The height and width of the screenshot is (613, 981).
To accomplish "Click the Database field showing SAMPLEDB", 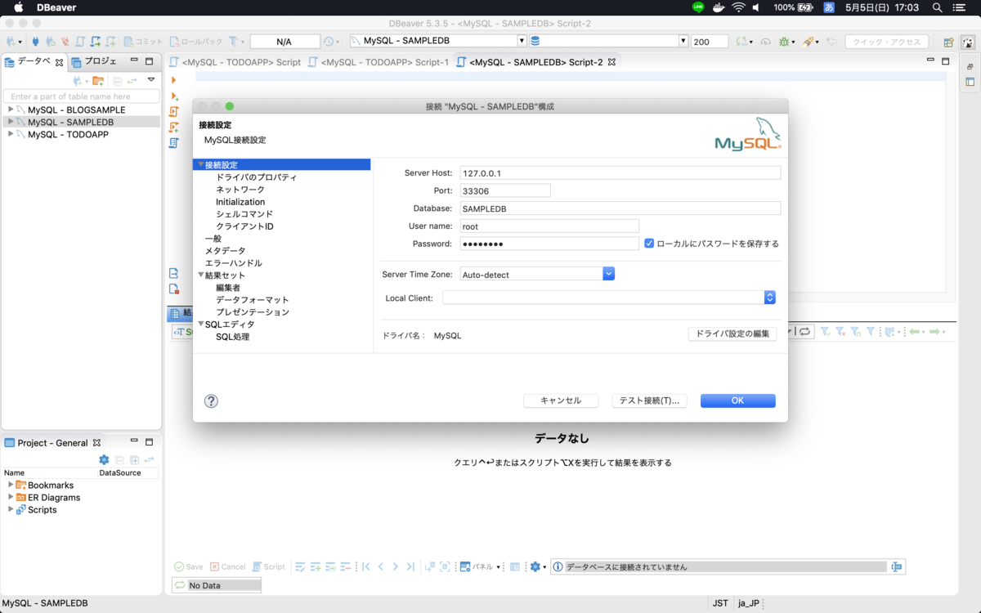I will (620, 208).
